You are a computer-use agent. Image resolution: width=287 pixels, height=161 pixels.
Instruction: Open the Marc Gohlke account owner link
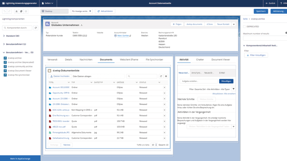[x=123, y=36]
